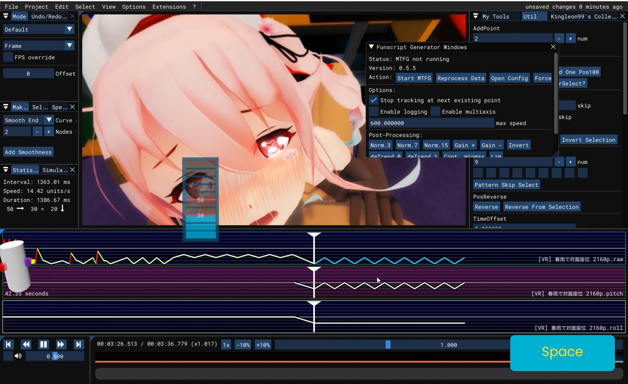Viewport: 628px width, 384px height.
Task: Open the View menu
Action: 109,7
